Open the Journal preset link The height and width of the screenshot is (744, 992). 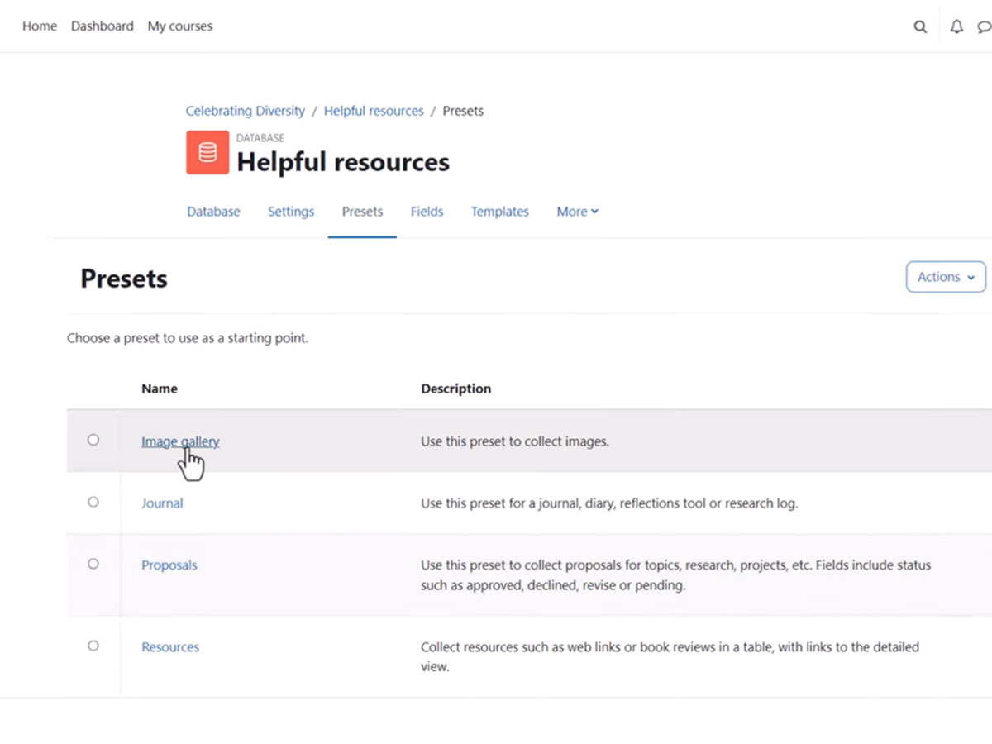(162, 503)
